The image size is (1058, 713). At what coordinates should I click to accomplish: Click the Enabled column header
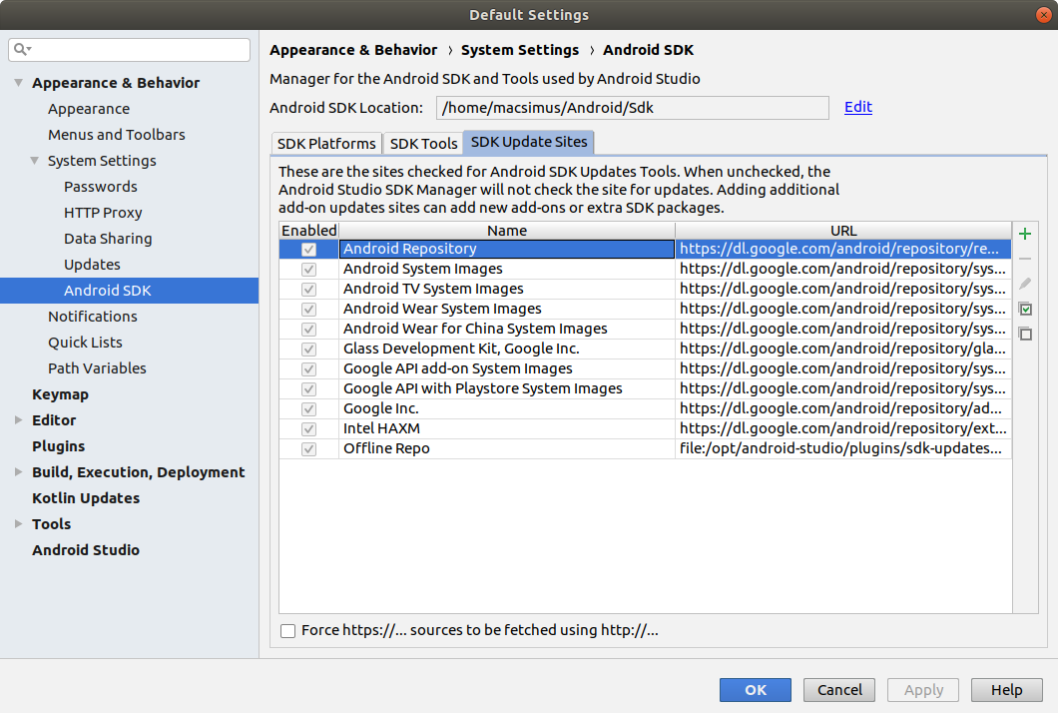pos(309,231)
